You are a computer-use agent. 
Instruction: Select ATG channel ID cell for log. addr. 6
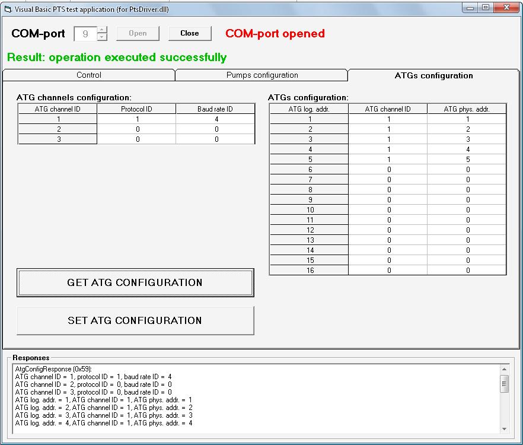(x=388, y=170)
